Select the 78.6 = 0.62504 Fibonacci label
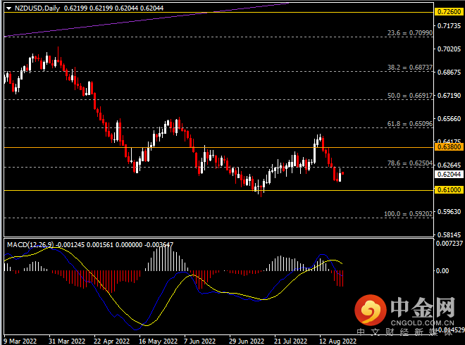 coord(410,163)
